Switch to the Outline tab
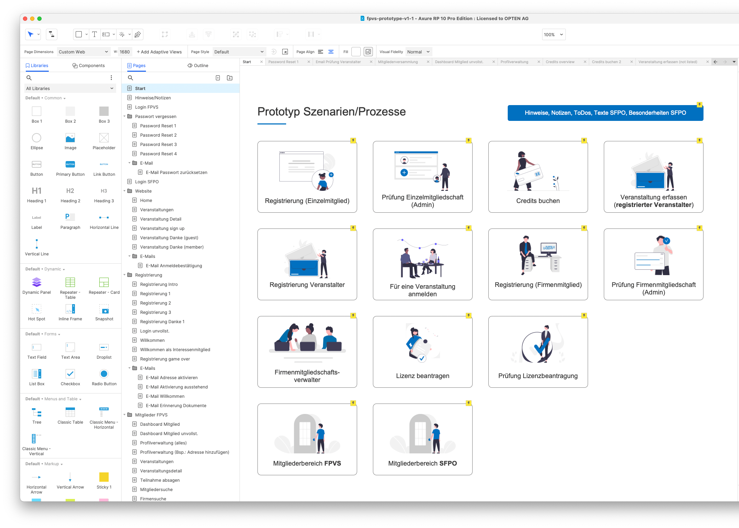This screenshot has width=739, height=528. [198, 66]
